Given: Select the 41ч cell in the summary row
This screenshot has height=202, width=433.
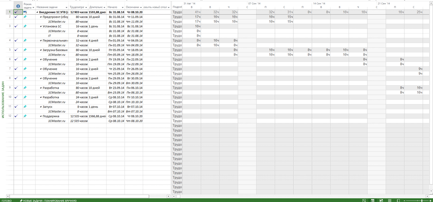Looking at the screenshot, I should [x=191, y=12].
